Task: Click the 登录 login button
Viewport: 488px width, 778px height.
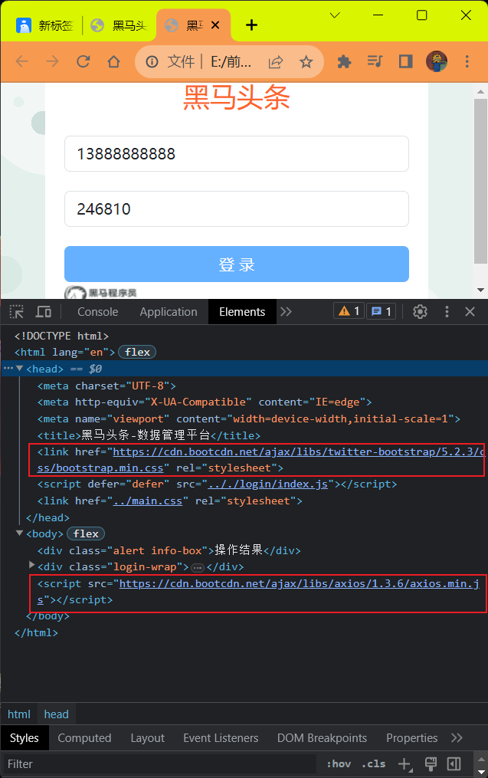Action: (237, 264)
